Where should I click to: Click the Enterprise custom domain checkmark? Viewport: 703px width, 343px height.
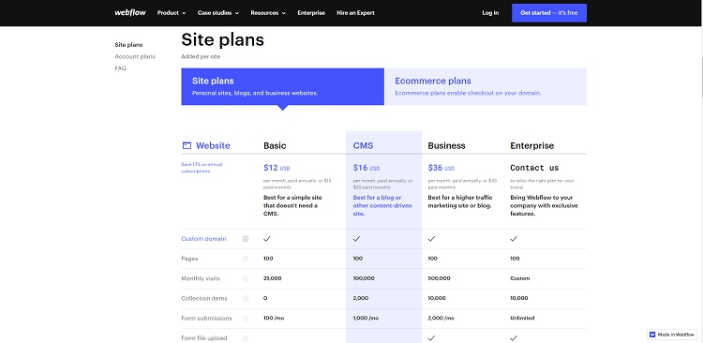514,239
